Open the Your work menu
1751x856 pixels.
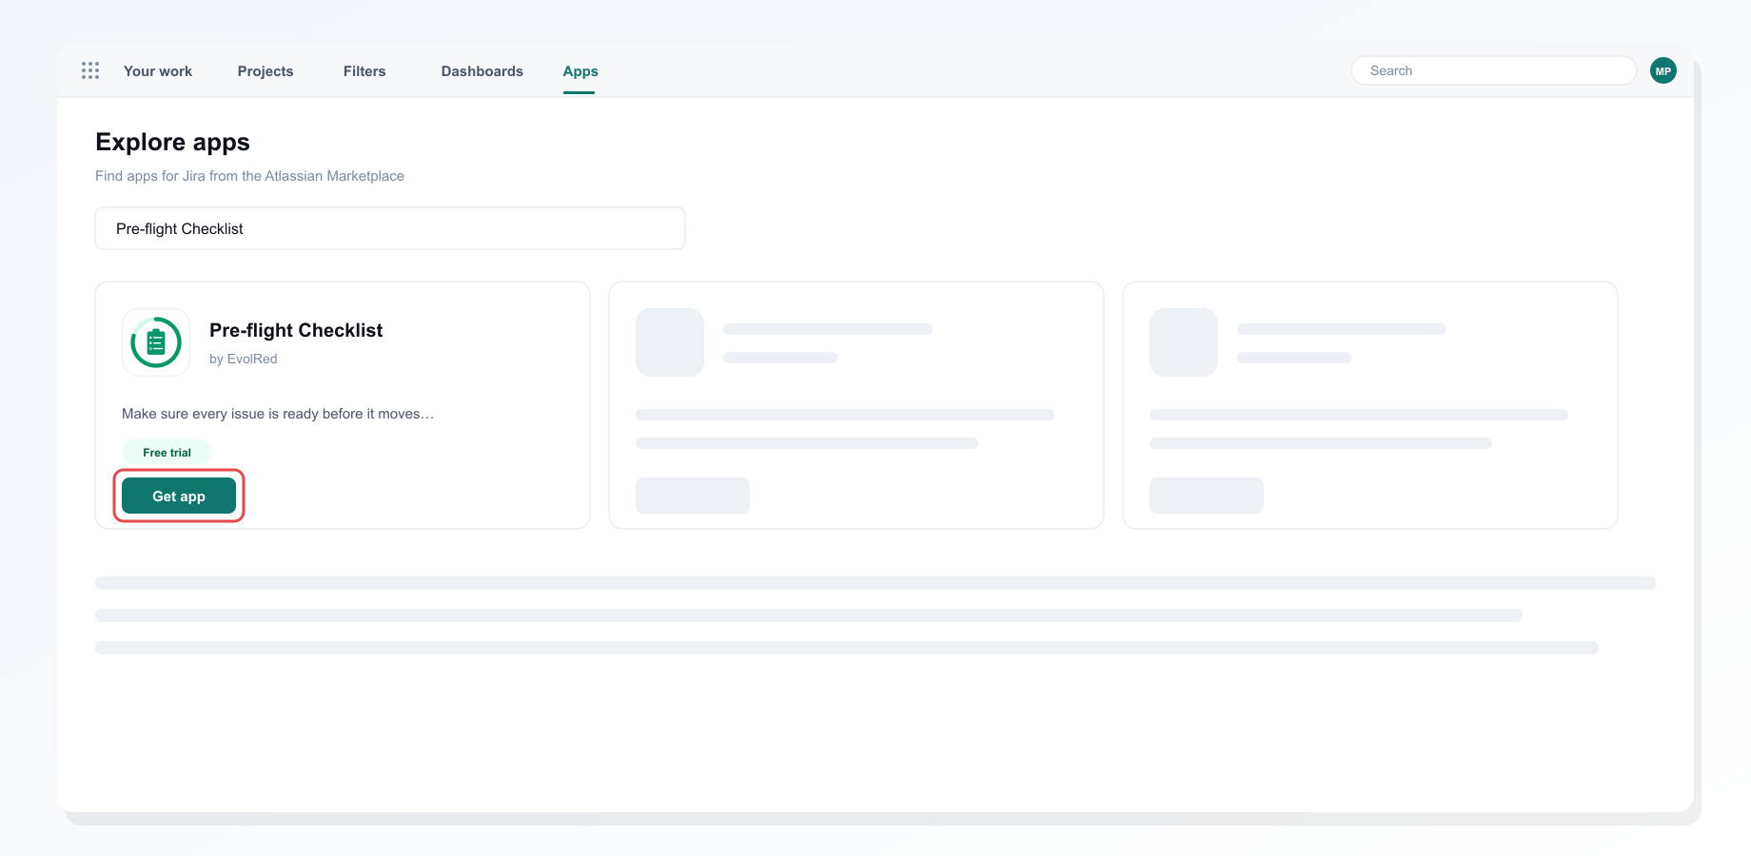click(x=158, y=71)
